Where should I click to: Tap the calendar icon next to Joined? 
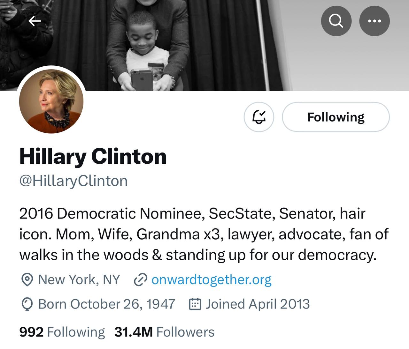[195, 304]
